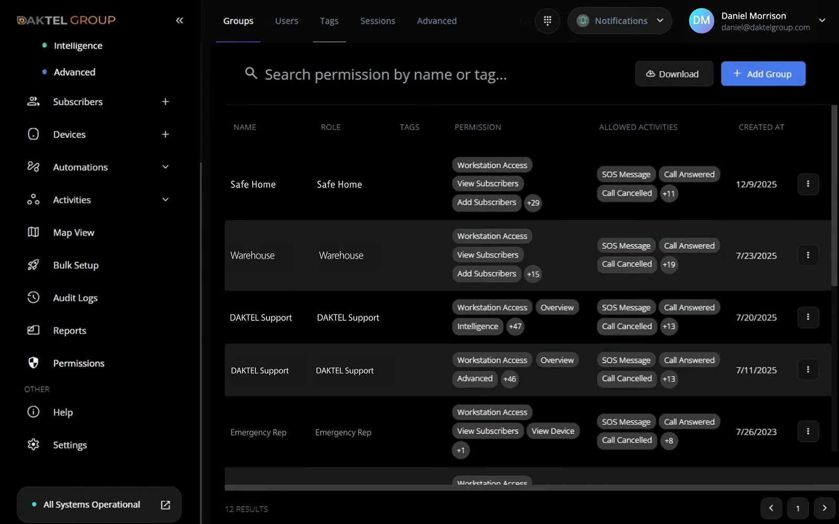Switch to the Sessions tab
Image resolution: width=839 pixels, height=524 pixels.
(x=378, y=21)
